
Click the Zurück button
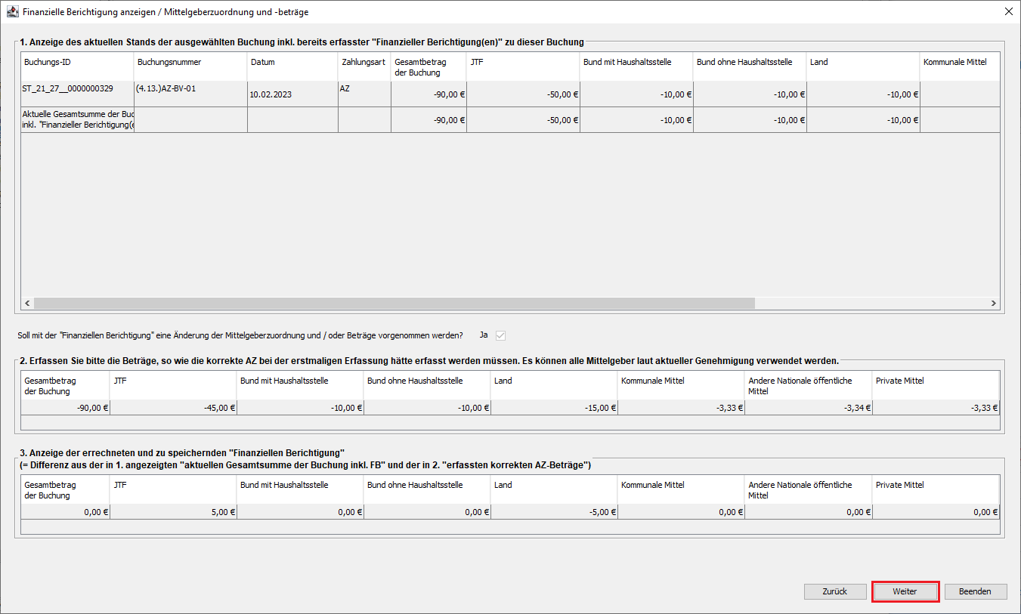click(834, 591)
